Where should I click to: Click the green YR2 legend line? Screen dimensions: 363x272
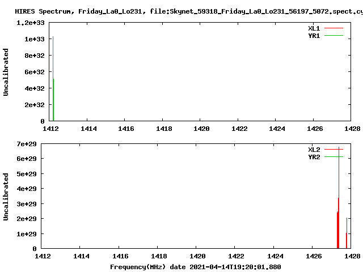tap(334, 157)
